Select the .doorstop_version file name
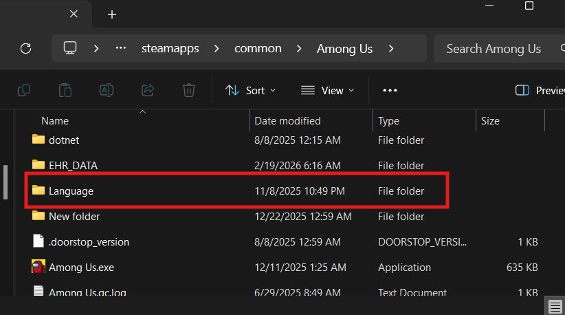The width and height of the screenshot is (565, 315). 89,242
